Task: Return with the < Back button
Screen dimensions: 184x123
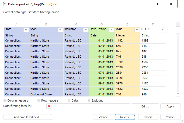Action: pos(103,117)
